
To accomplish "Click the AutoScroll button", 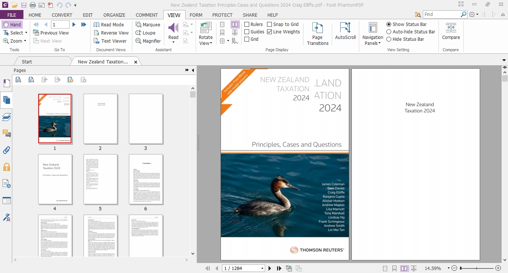I will pos(345,31).
